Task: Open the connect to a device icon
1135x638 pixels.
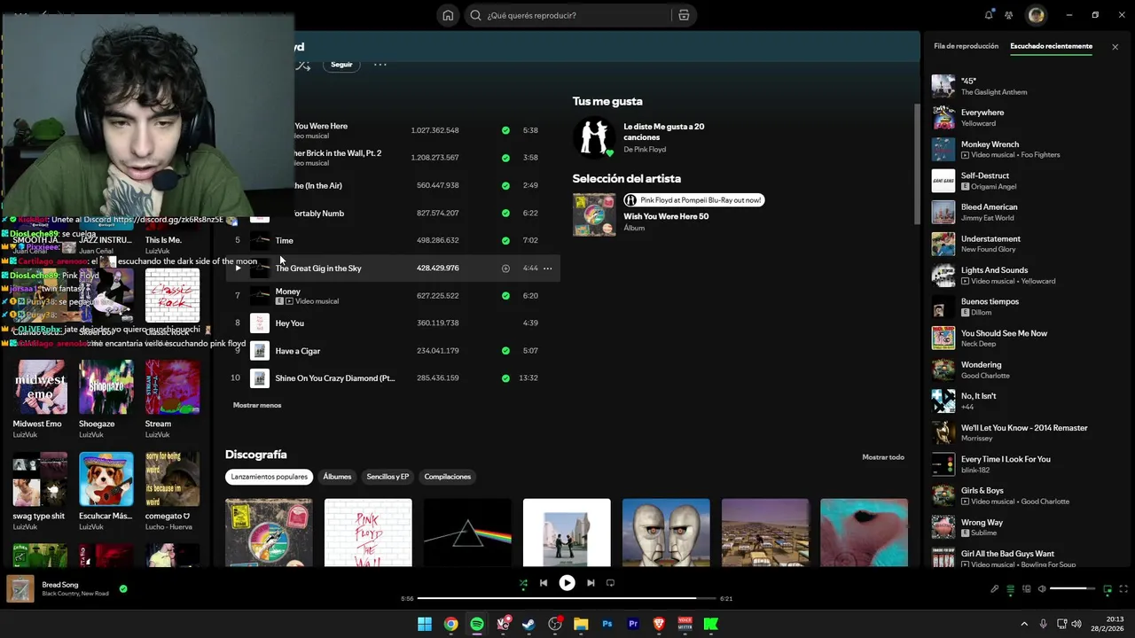Action: coord(1027,588)
